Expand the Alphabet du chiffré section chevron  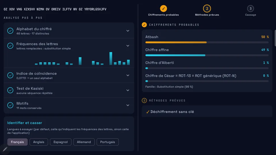coord(128,31)
